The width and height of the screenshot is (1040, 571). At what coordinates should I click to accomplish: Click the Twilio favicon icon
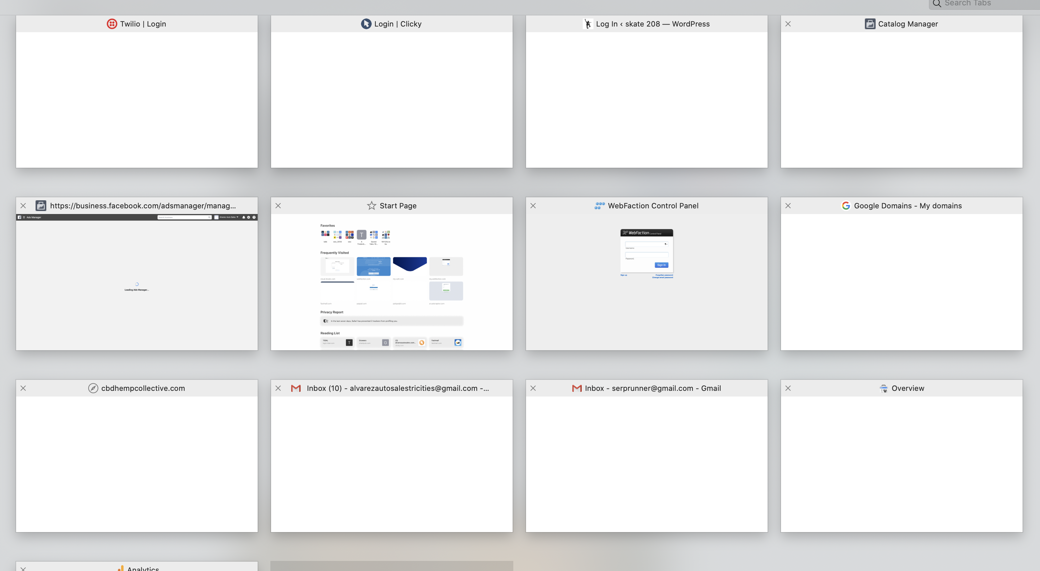(112, 24)
